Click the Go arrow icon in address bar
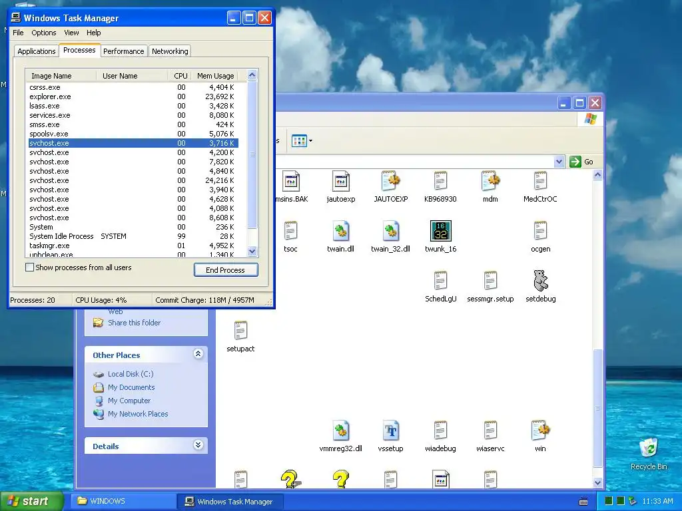Viewport: 682px width, 511px height. (575, 162)
